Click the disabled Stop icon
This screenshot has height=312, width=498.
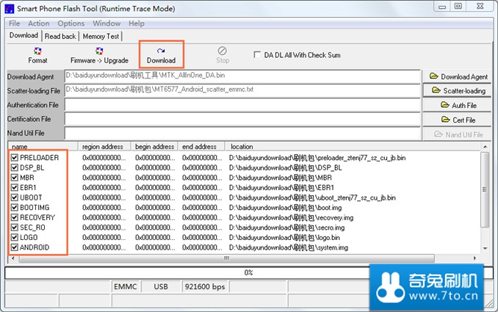pos(223,55)
